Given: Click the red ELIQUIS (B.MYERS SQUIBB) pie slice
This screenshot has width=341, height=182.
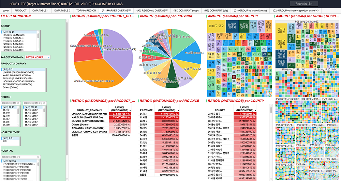Looking at the screenshot, I should 88,46.
